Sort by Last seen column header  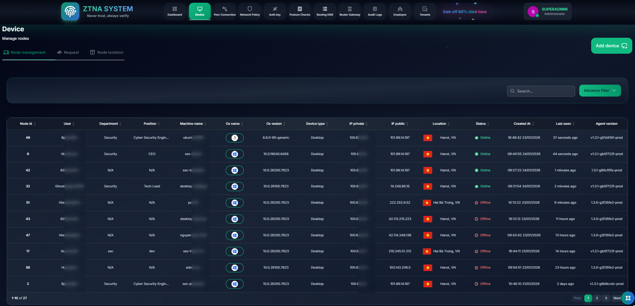565,124
